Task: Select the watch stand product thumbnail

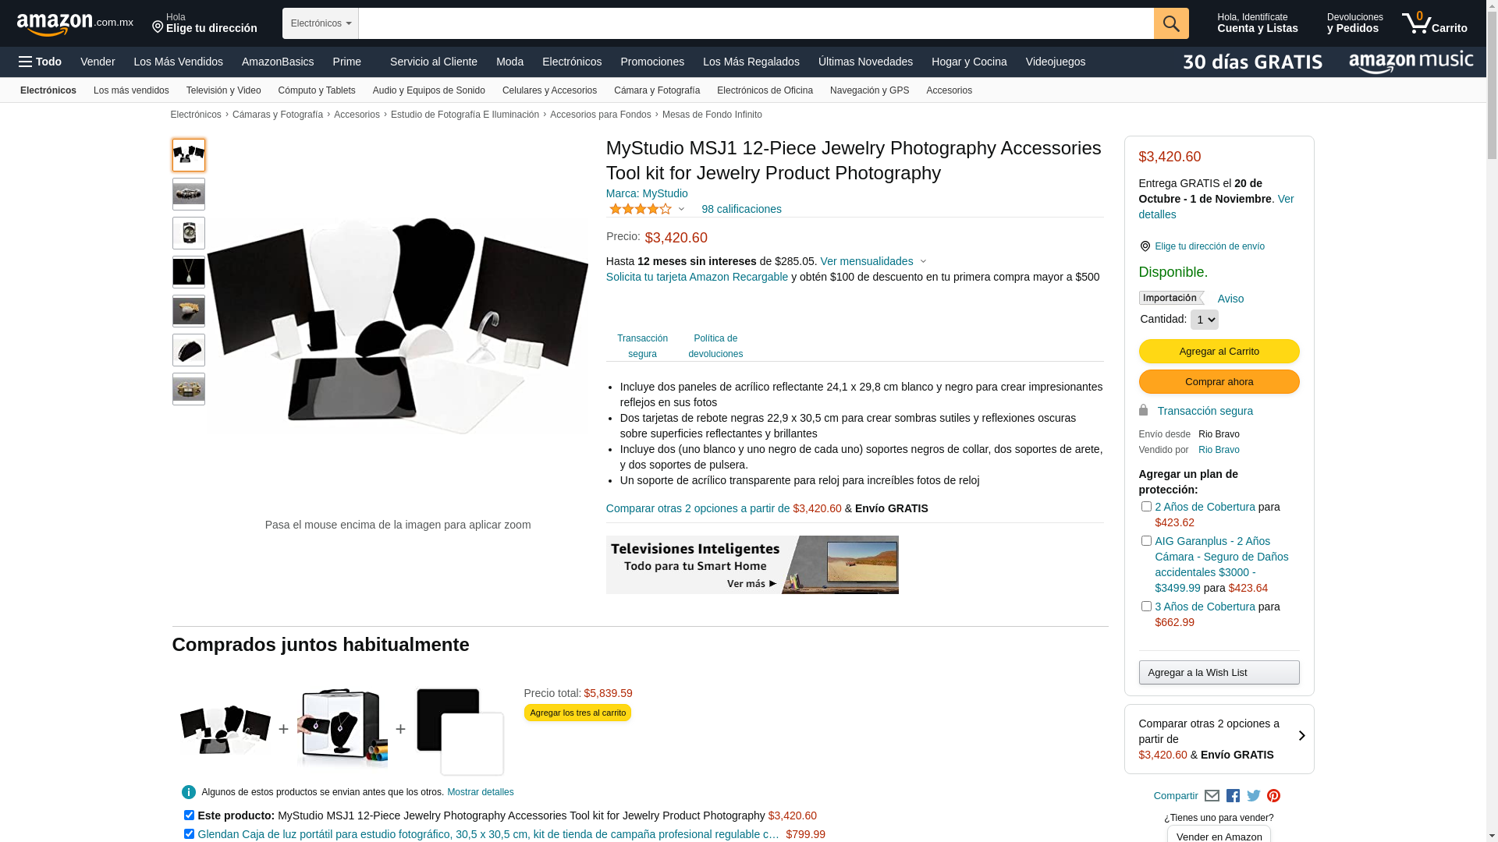Action: [x=189, y=233]
